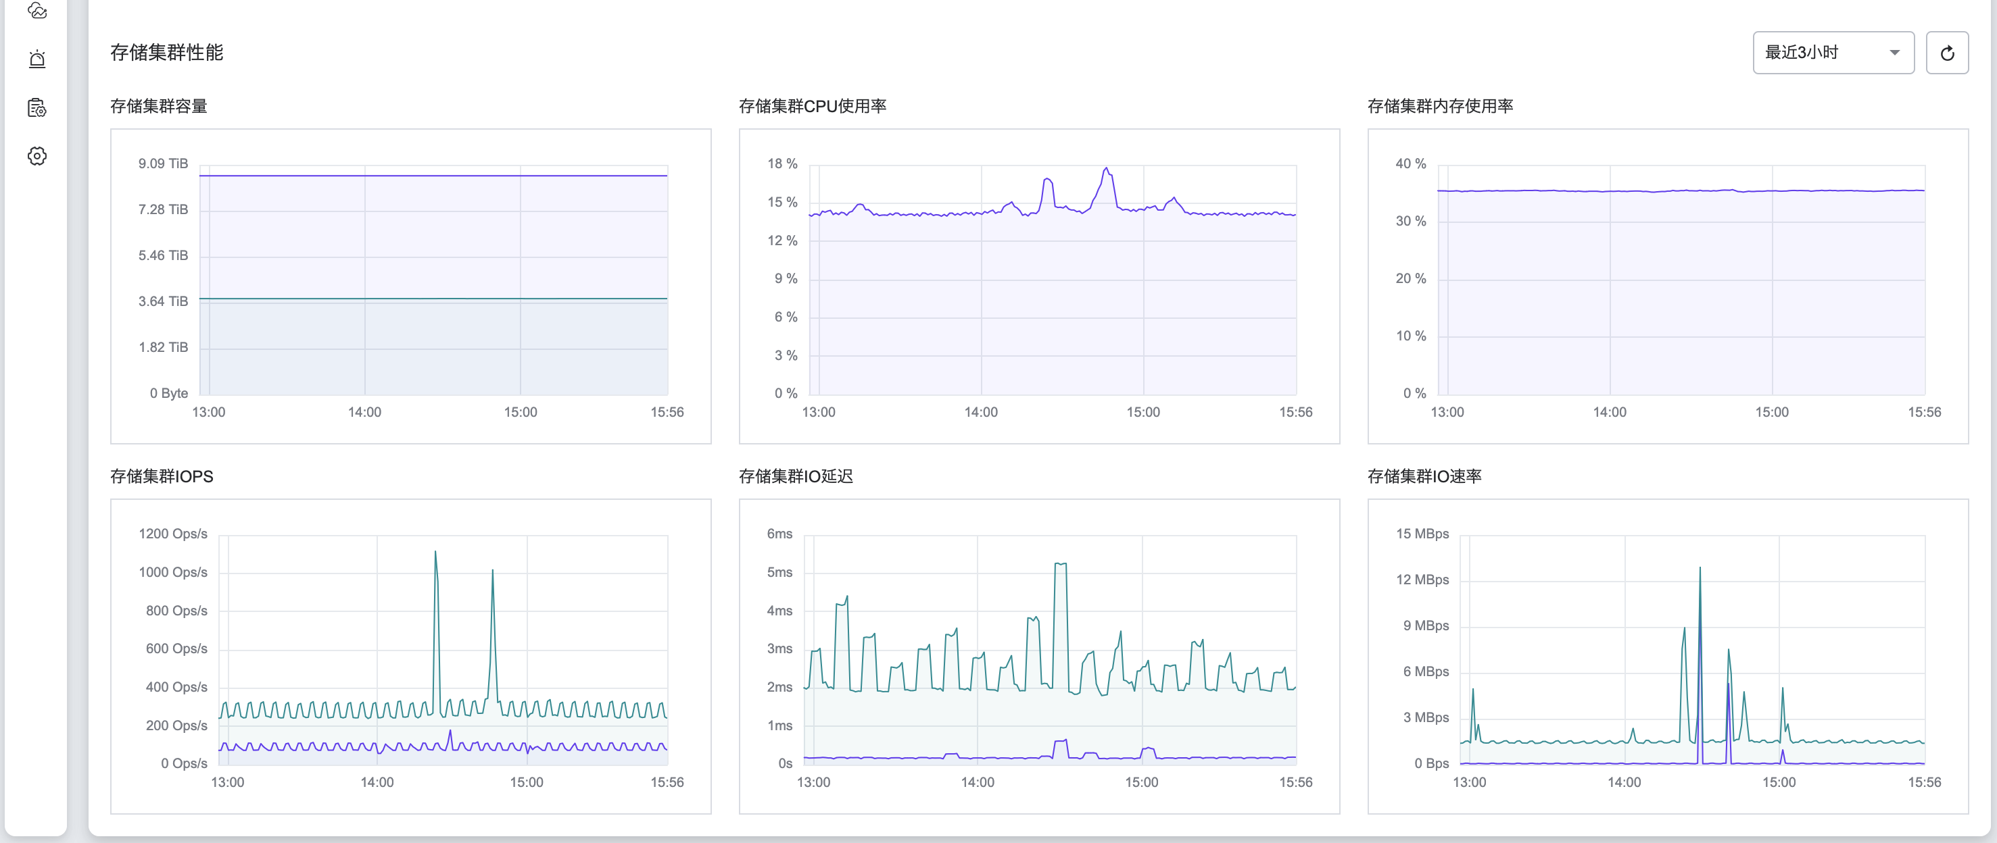Click the 1200 Ops/s axis label

tap(173, 534)
